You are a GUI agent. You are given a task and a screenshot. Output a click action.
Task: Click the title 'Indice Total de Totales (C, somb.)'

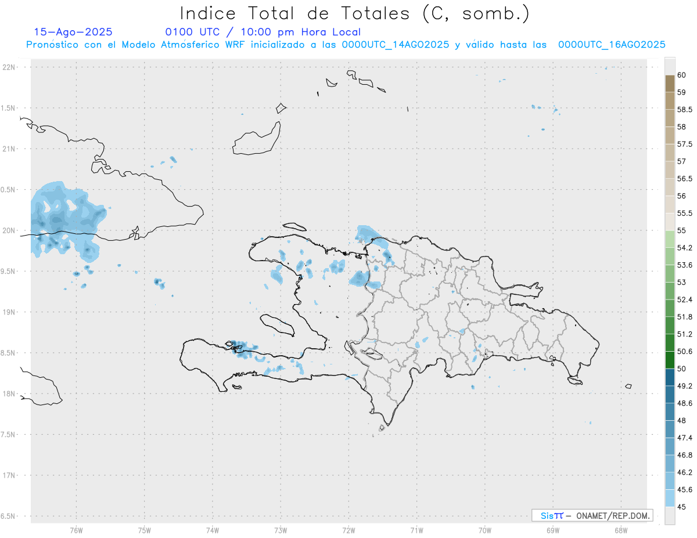pyautogui.click(x=354, y=13)
